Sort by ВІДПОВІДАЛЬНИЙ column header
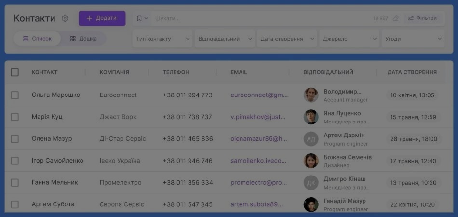Image resolution: width=458 pixels, height=217 pixels. click(x=328, y=72)
